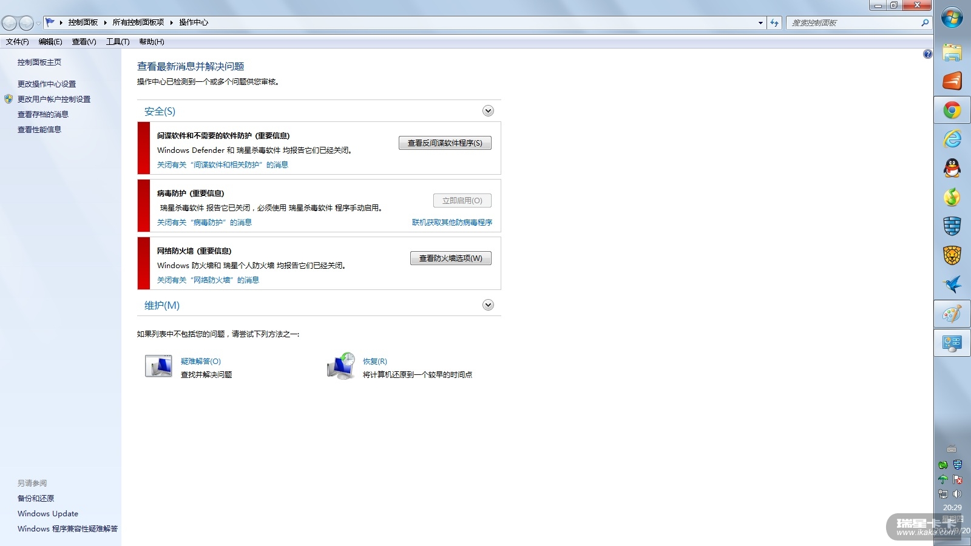Open the green music note app in taskbar

pyautogui.click(x=952, y=197)
